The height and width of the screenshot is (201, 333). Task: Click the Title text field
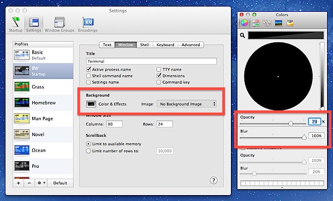tap(151, 61)
